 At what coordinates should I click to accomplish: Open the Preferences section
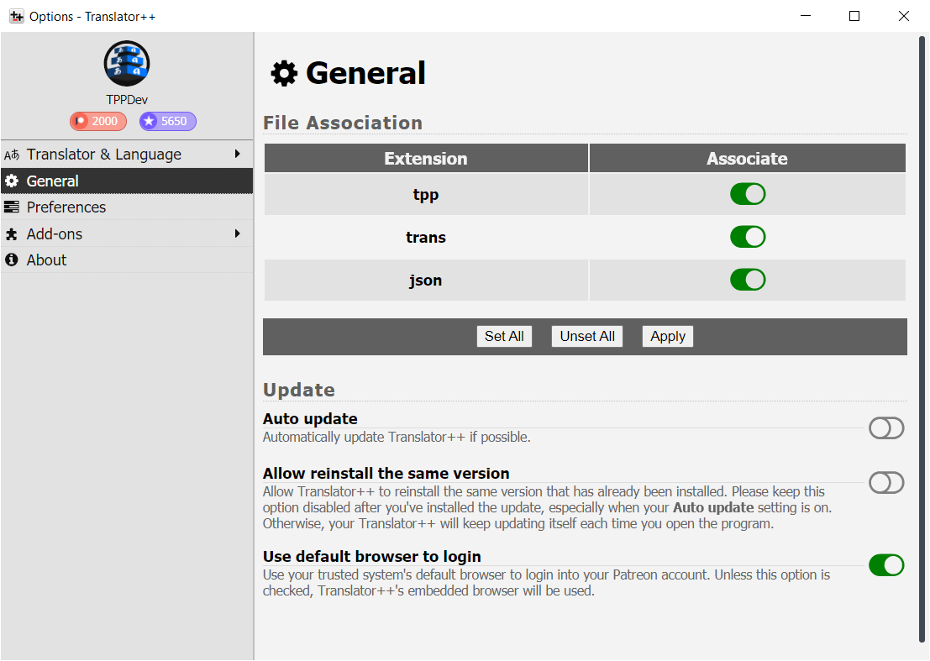pos(127,207)
